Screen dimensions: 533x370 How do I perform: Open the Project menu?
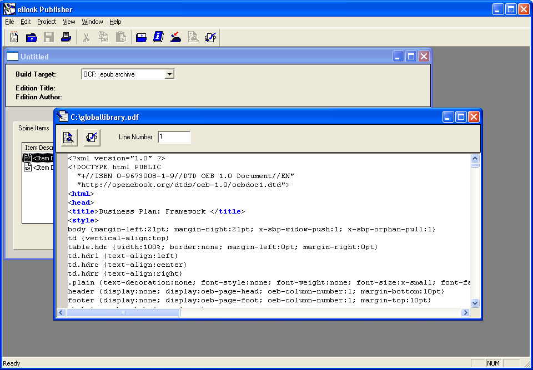[x=47, y=22]
